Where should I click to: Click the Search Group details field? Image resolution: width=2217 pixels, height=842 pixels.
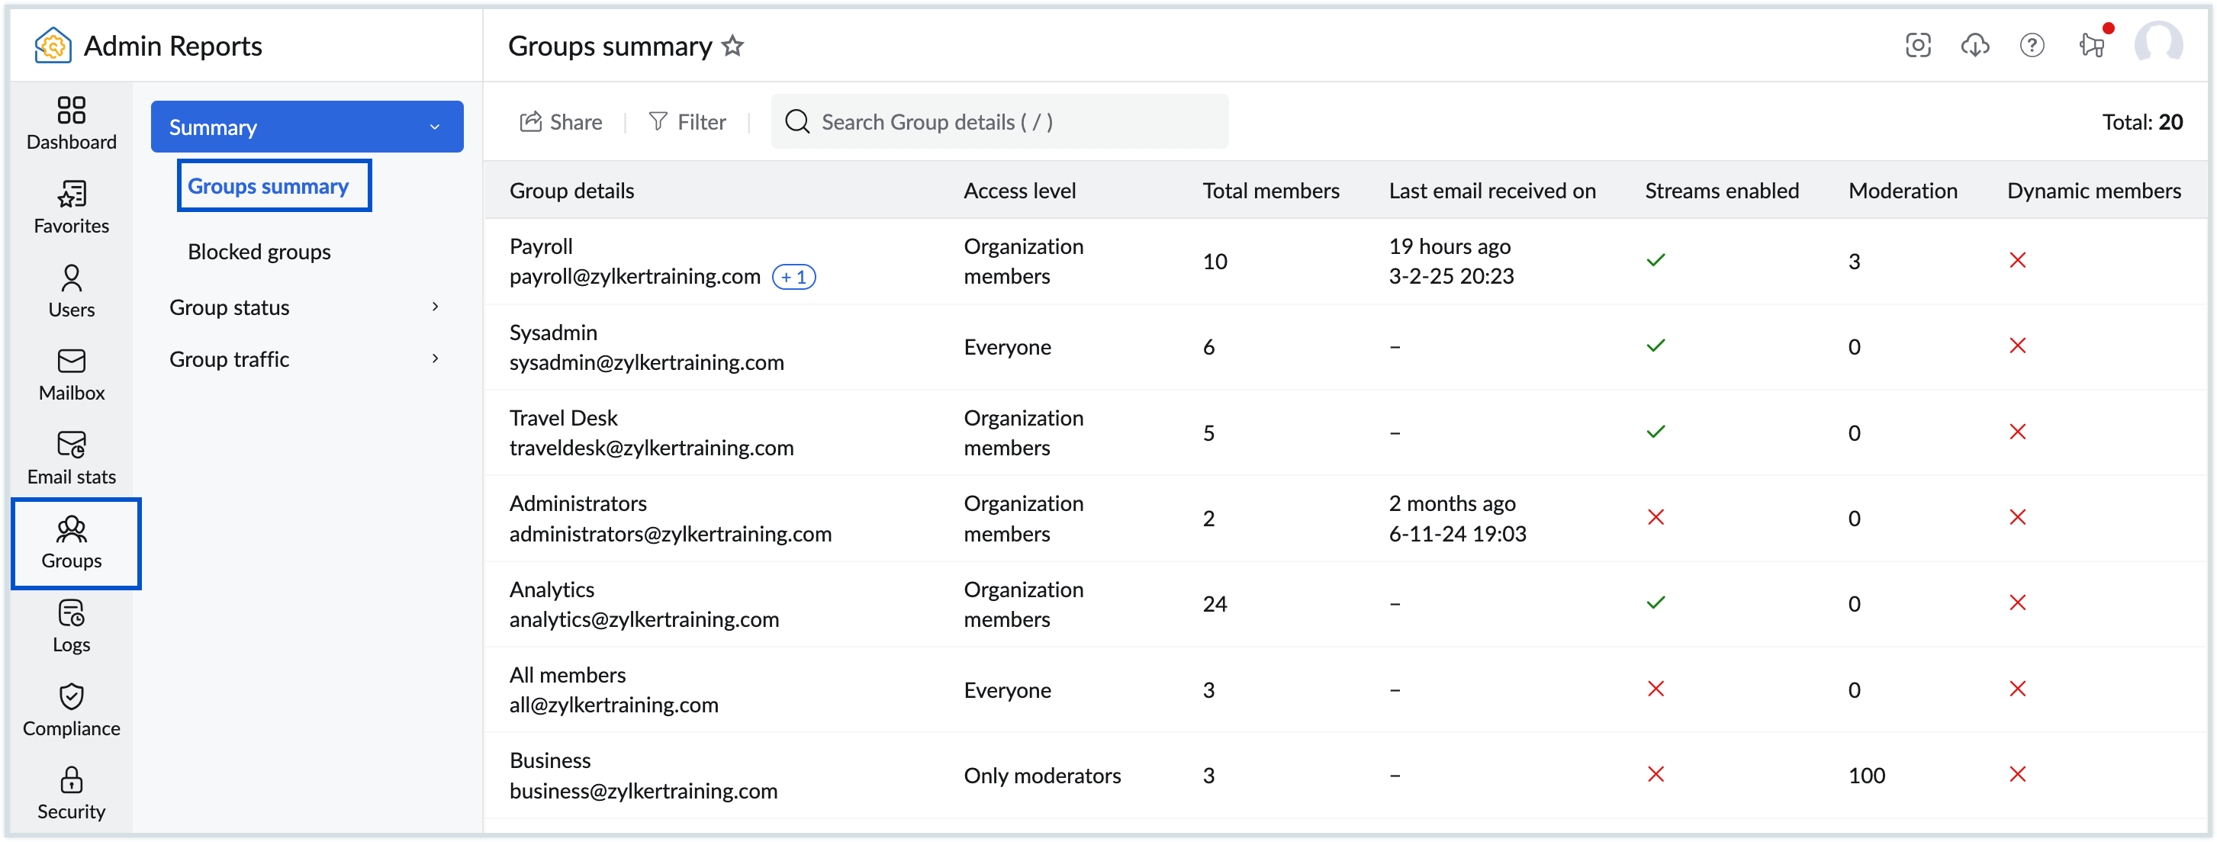999,122
